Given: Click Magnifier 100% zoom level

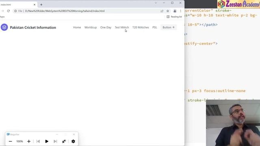Looking at the screenshot, I should (x=19, y=142).
